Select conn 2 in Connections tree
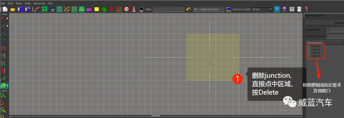This screenshot has width=344, height=118. pyautogui.click(x=316, y=53)
